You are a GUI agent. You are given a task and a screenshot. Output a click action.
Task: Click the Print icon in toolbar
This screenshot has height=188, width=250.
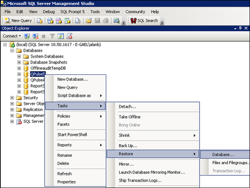(x=106, y=20)
